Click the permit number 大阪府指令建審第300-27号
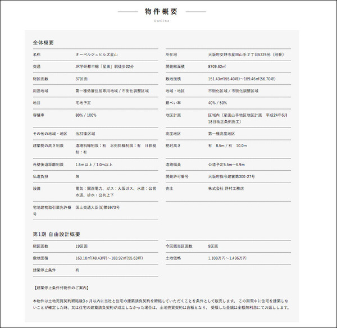This screenshot has height=328, width=337. 231,176
